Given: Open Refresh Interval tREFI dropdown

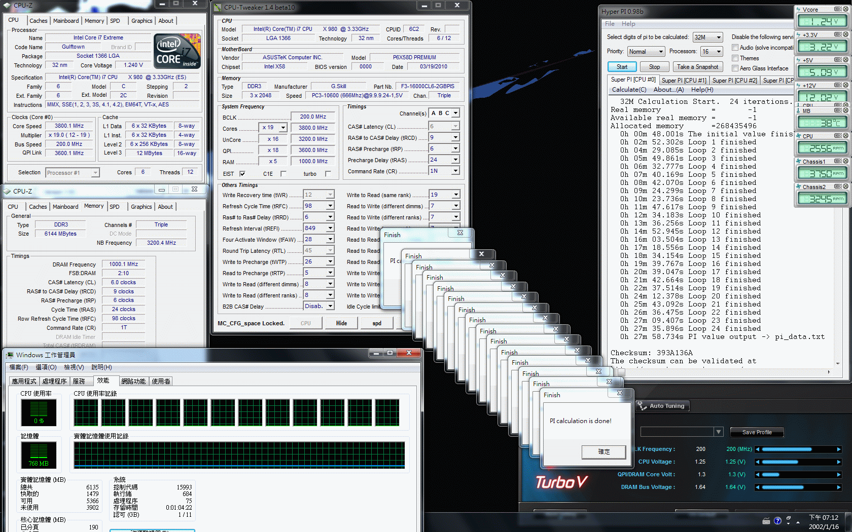Looking at the screenshot, I should tap(330, 228).
